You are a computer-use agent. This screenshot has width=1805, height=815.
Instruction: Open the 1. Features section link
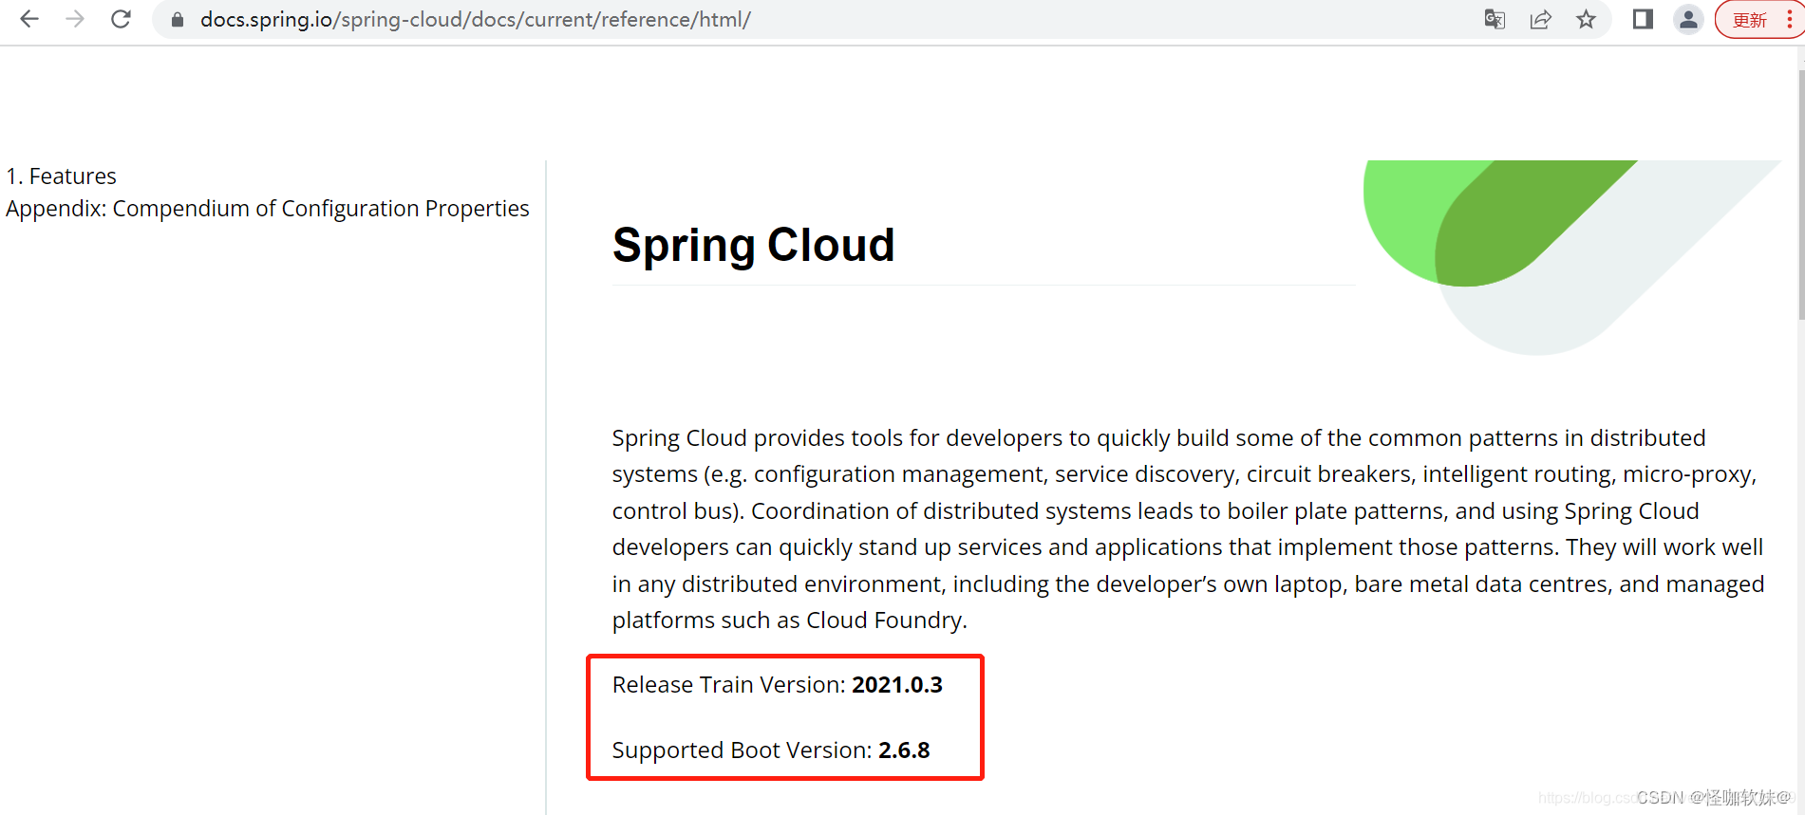(61, 176)
